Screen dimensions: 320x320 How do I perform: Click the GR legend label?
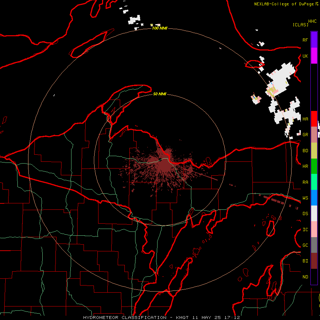305,135
